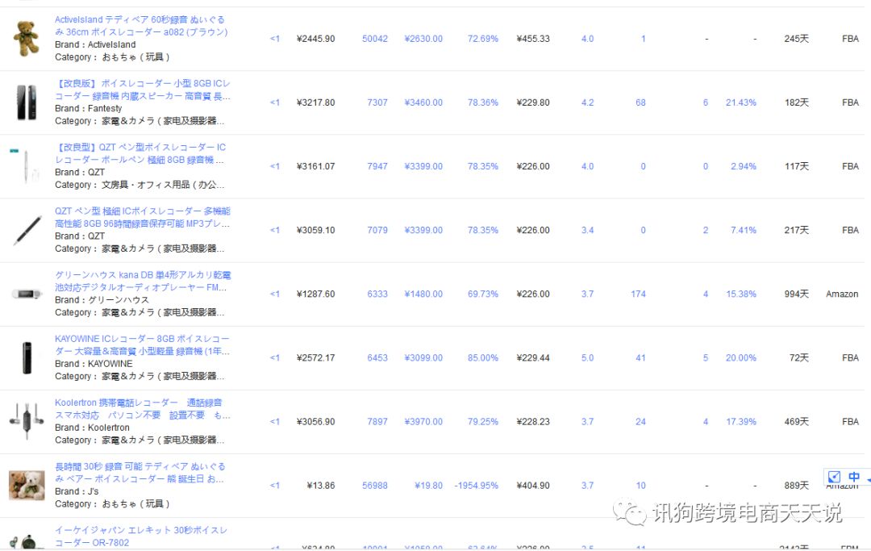Click price ¥19.80 in J's row
871x551 pixels.
428,486
